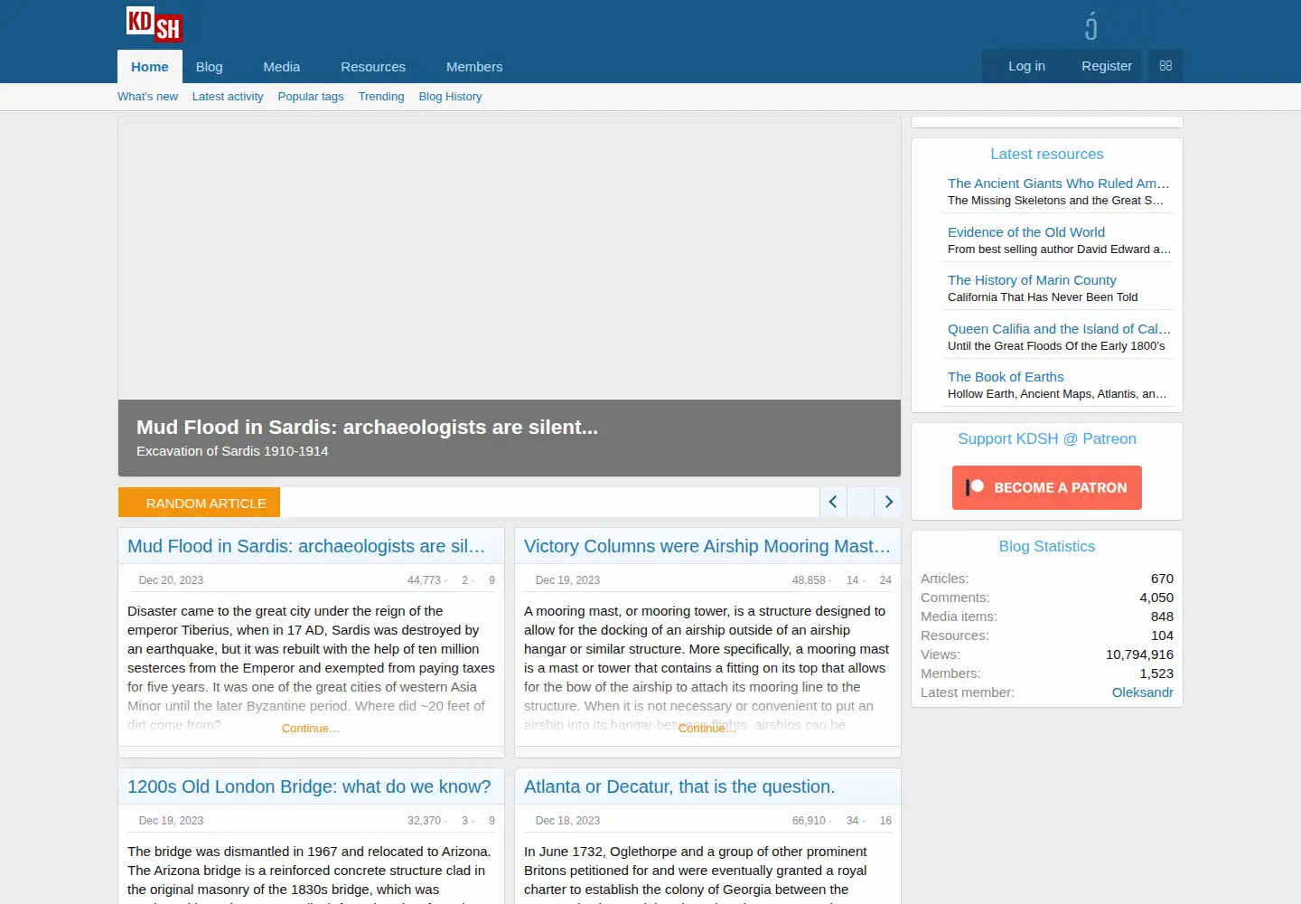Open the latest member Oleksandr profile
1301x904 pixels.
pos(1143,692)
